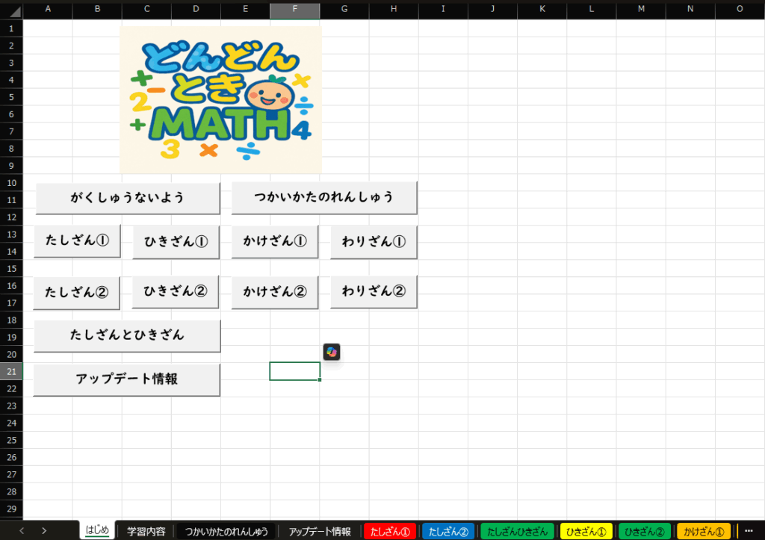Start たしざん① from the sheet button

(x=77, y=241)
